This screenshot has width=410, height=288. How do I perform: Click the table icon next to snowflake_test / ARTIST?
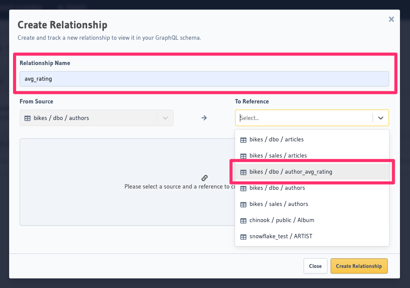point(243,236)
